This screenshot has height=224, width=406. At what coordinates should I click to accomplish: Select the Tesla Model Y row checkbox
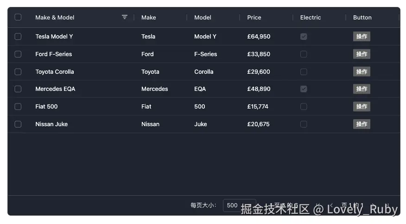pos(18,37)
